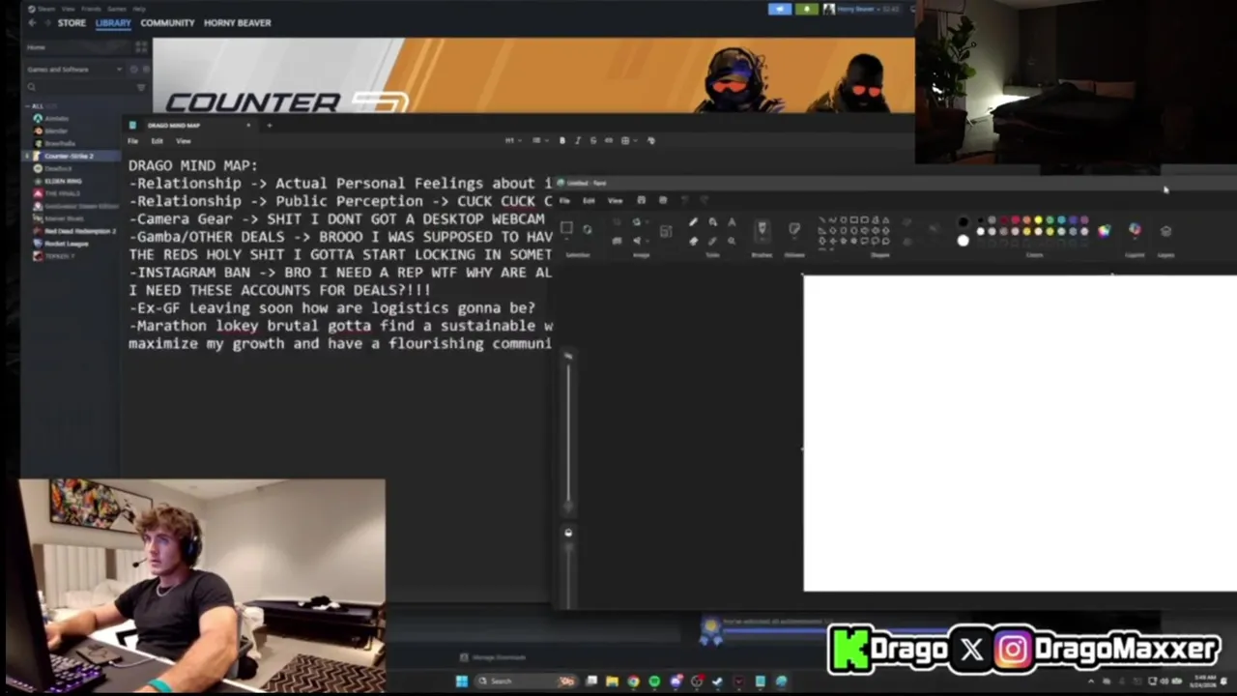Select Rocket League in Steam library
Viewport: 1237px width, 696px height.
pyautogui.click(x=67, y=244)
